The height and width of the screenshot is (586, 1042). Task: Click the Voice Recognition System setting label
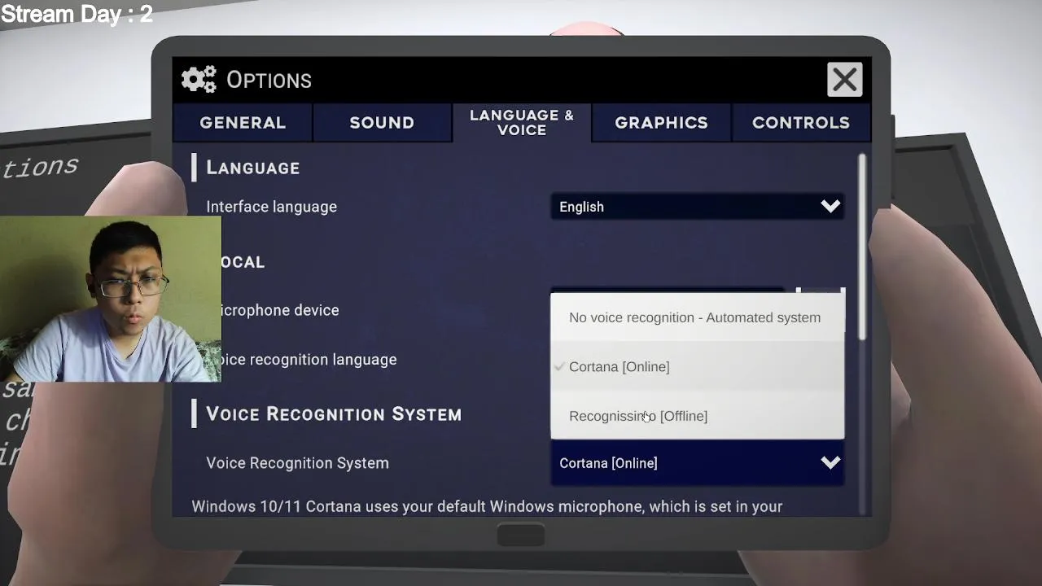297,463
